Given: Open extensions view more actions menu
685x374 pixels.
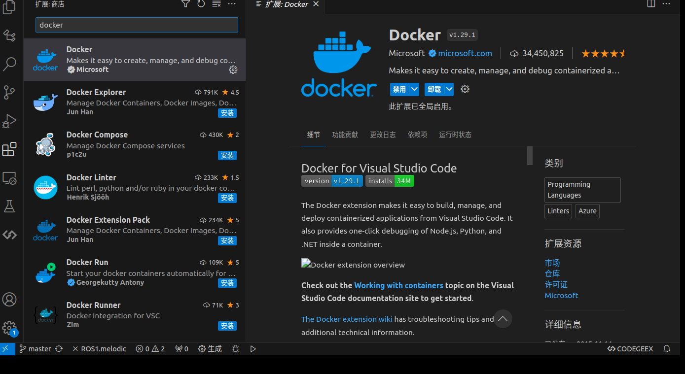Looking at the screenshot, I should 232,4.
